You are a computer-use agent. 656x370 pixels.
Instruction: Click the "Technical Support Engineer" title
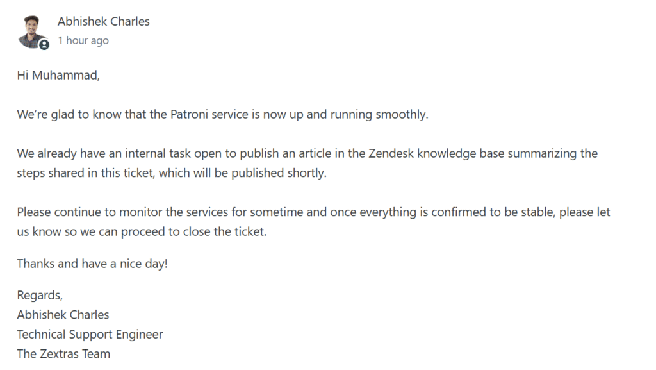(x=90, y=334)
